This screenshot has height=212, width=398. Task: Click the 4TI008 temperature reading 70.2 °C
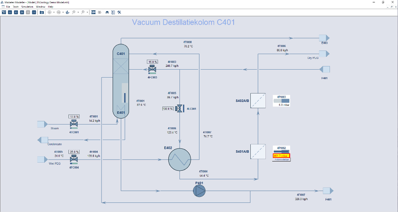[x=188, y=47]
